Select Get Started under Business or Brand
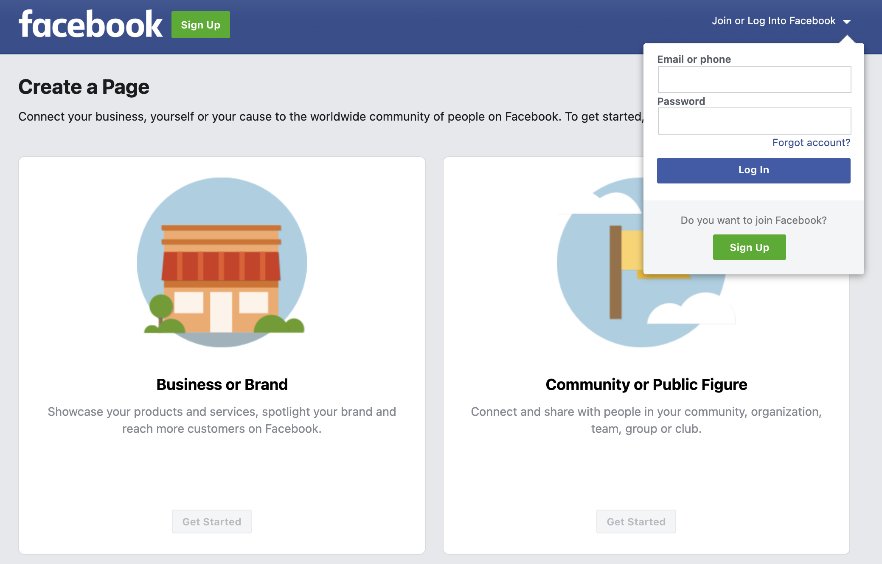 [211, 522]
